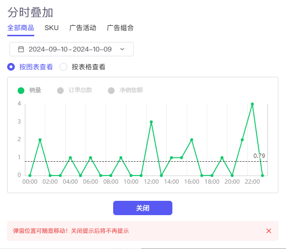286x249 pixels.
Task: Open the 广告组合 tab
Action: [x=120, y=28]
